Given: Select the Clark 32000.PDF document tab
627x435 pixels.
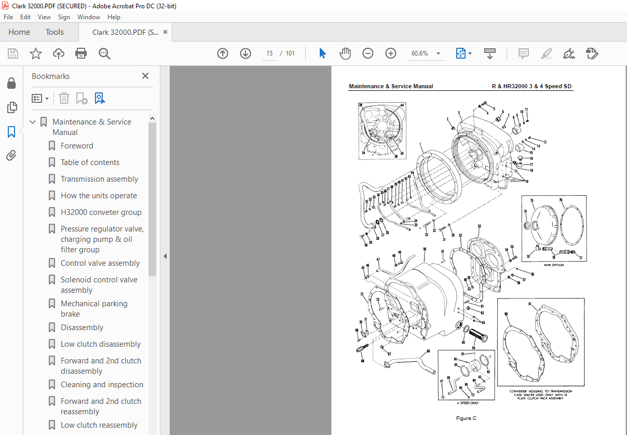Looking at the screenshot, I should point(125,32).
